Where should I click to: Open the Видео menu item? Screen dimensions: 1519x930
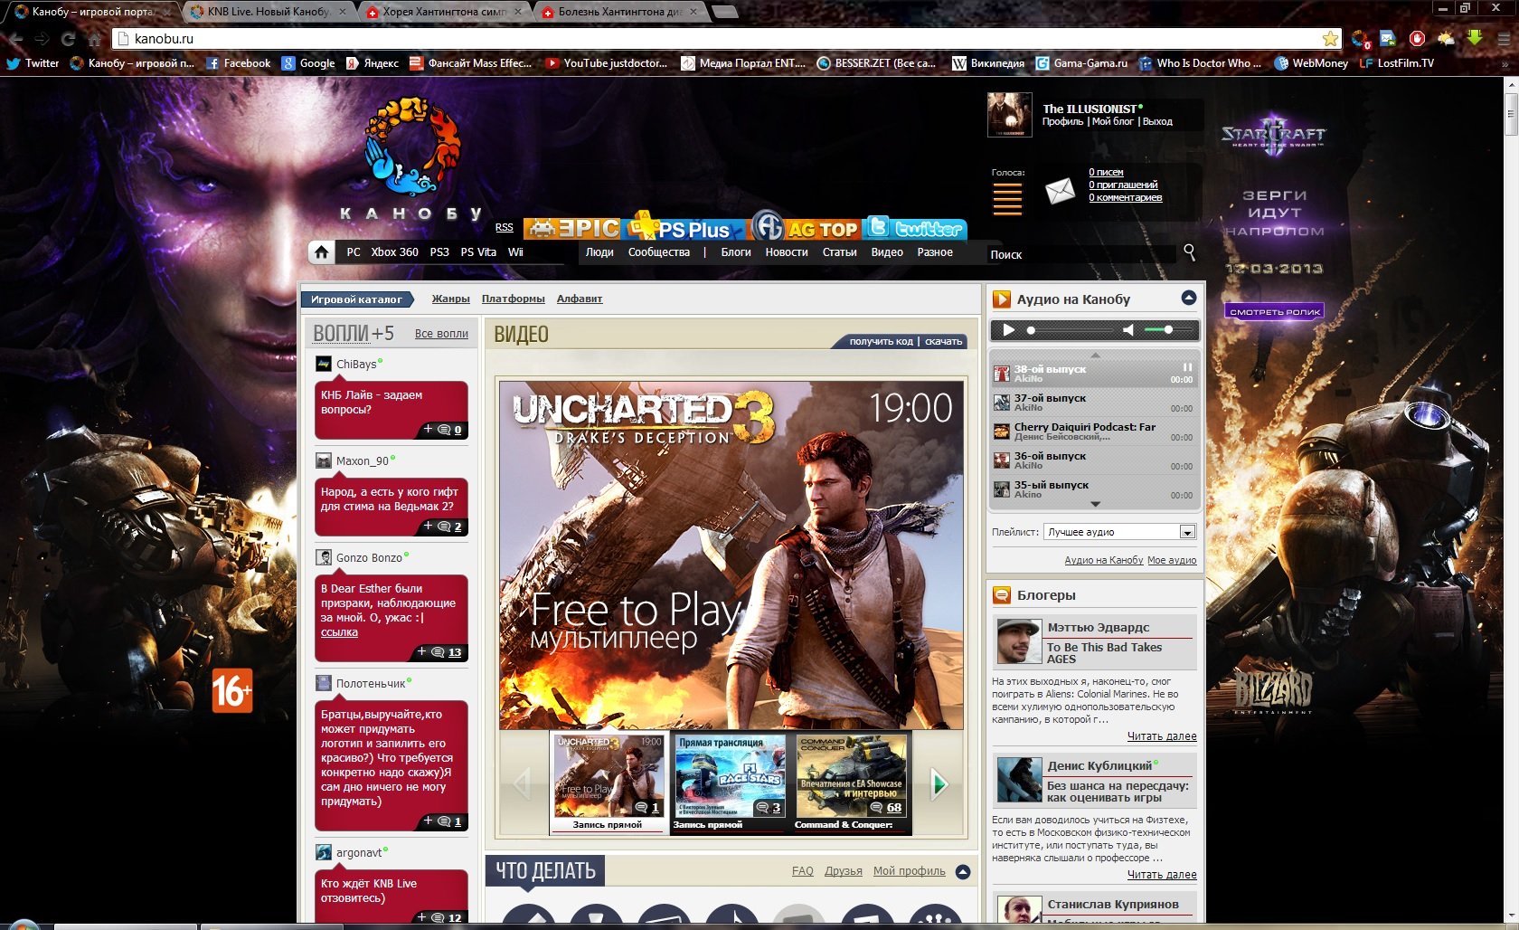tap(887, 252)
